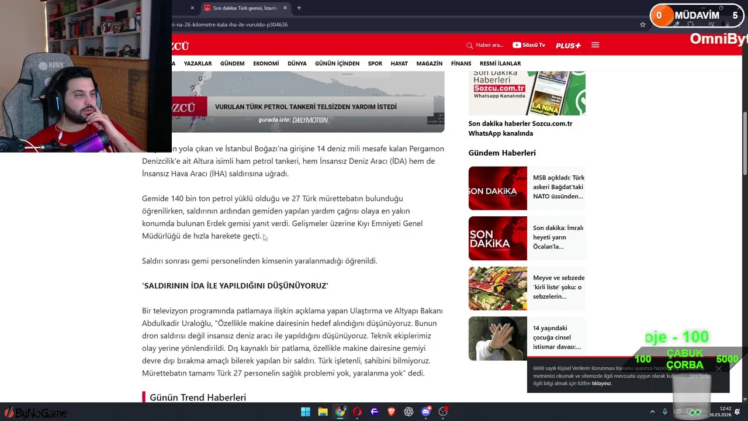Viewport: 748px width, 421px height.
Task: Click the thumbnail beside the İmralı news
Action: [x=497, y=239]
